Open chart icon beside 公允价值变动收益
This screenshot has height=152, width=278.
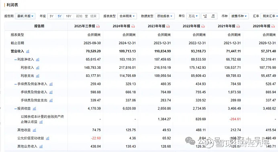[47, 138]
